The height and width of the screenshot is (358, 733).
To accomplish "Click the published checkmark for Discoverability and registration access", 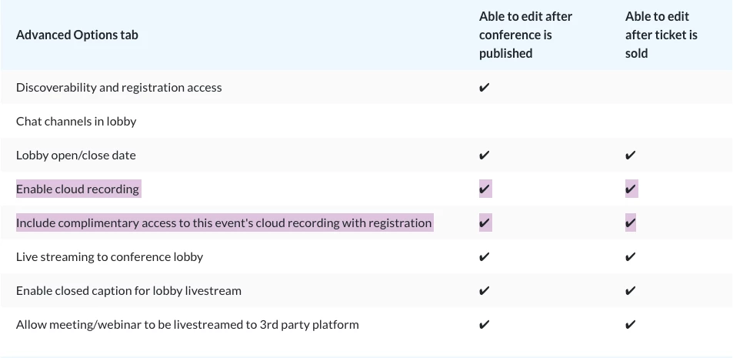I will click(484, 88).
